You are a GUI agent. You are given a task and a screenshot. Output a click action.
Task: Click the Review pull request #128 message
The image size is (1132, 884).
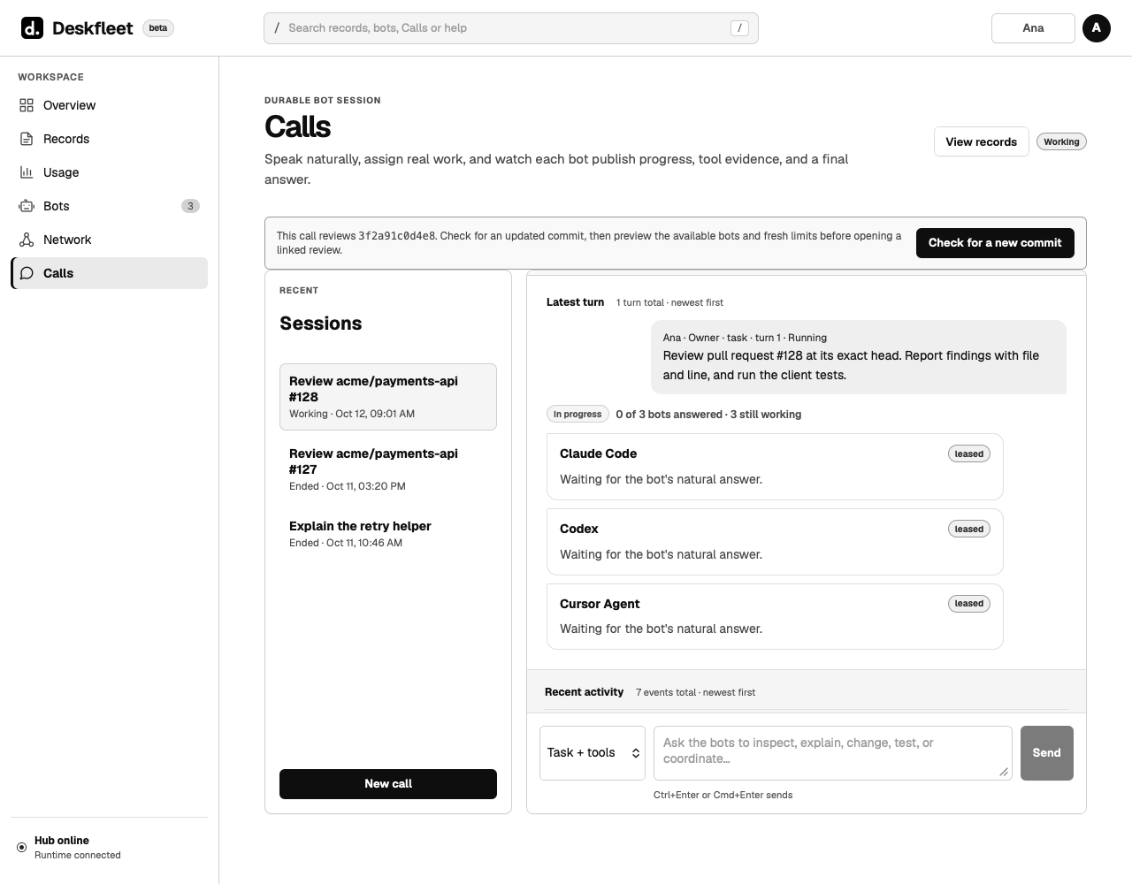(x=859, y=357)
